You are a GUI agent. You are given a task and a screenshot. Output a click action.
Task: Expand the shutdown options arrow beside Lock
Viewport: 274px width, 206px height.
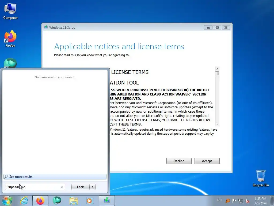(92, 187)
